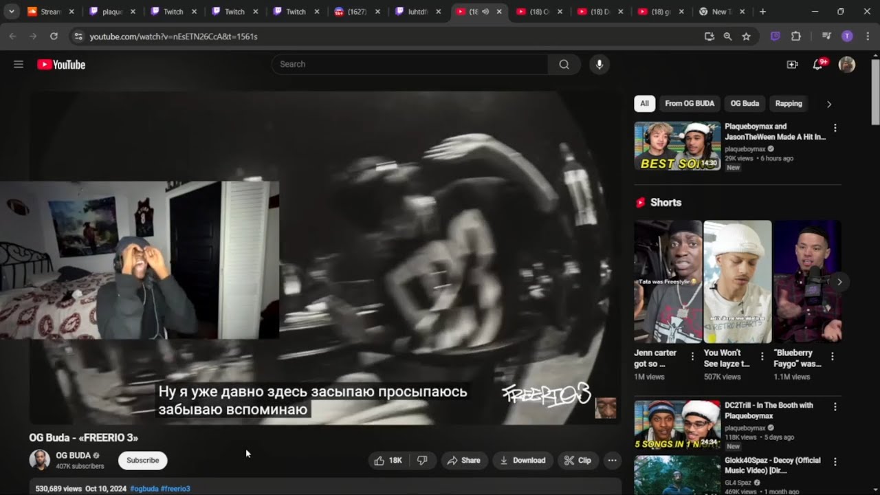
Task: Click the Share button
Action: coord(464,461)
